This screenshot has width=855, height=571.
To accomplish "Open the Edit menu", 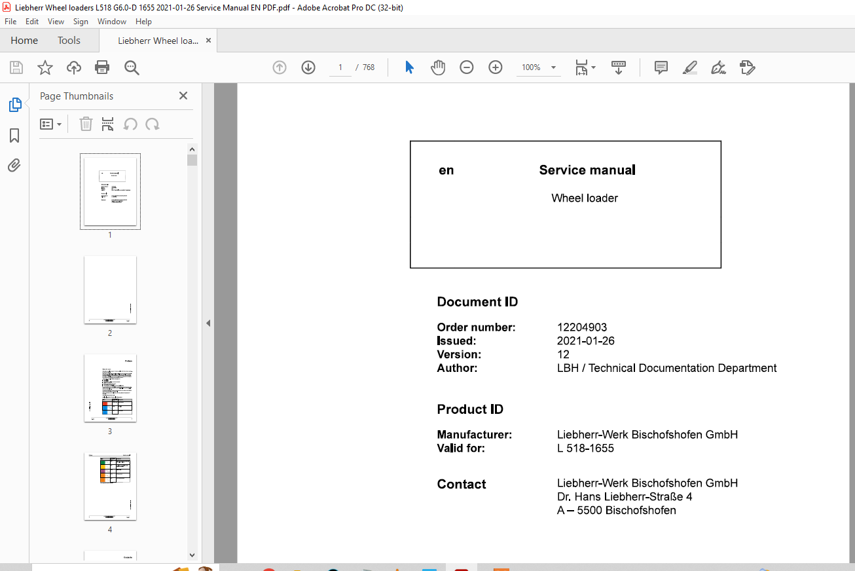I will (32, 22).
